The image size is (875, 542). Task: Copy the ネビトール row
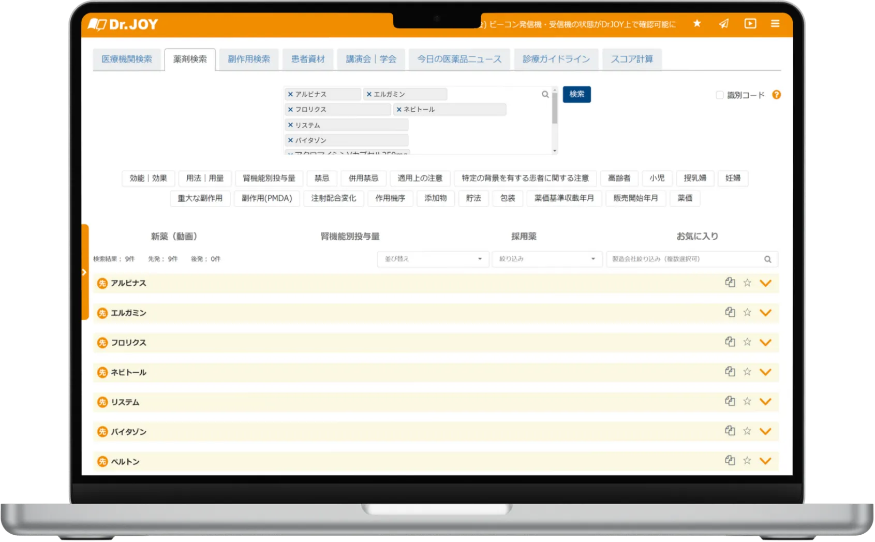[x=730, y=372]
